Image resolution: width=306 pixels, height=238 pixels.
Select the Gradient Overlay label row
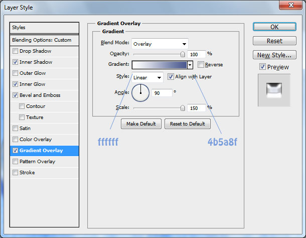(x=44, y=151)
